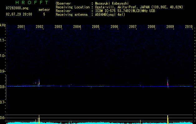Click the meteor count value 5
Screen dimensions: 196x124
(44, 14)
